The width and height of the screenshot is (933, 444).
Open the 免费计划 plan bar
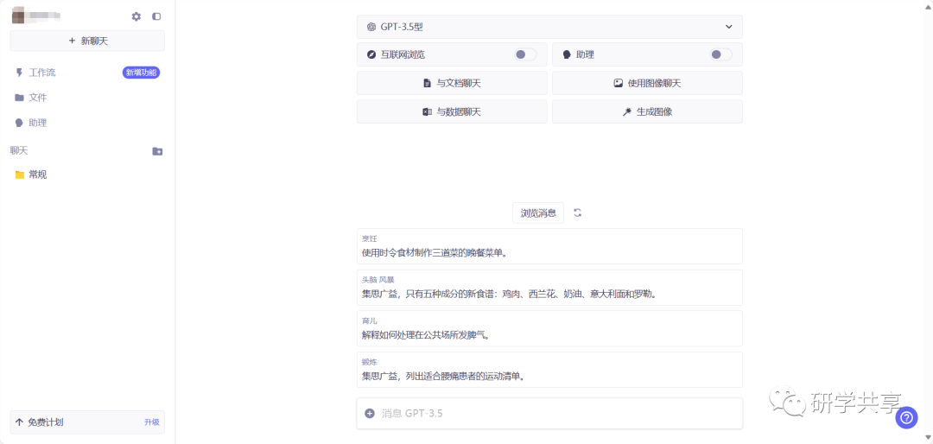click(x=87, y=422)
